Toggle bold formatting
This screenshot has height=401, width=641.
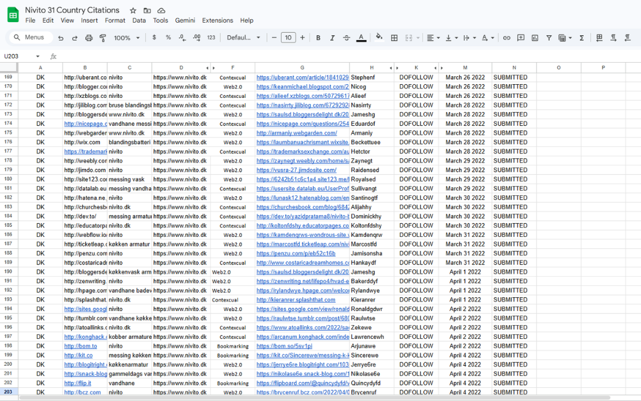click(x=318, y=38)
